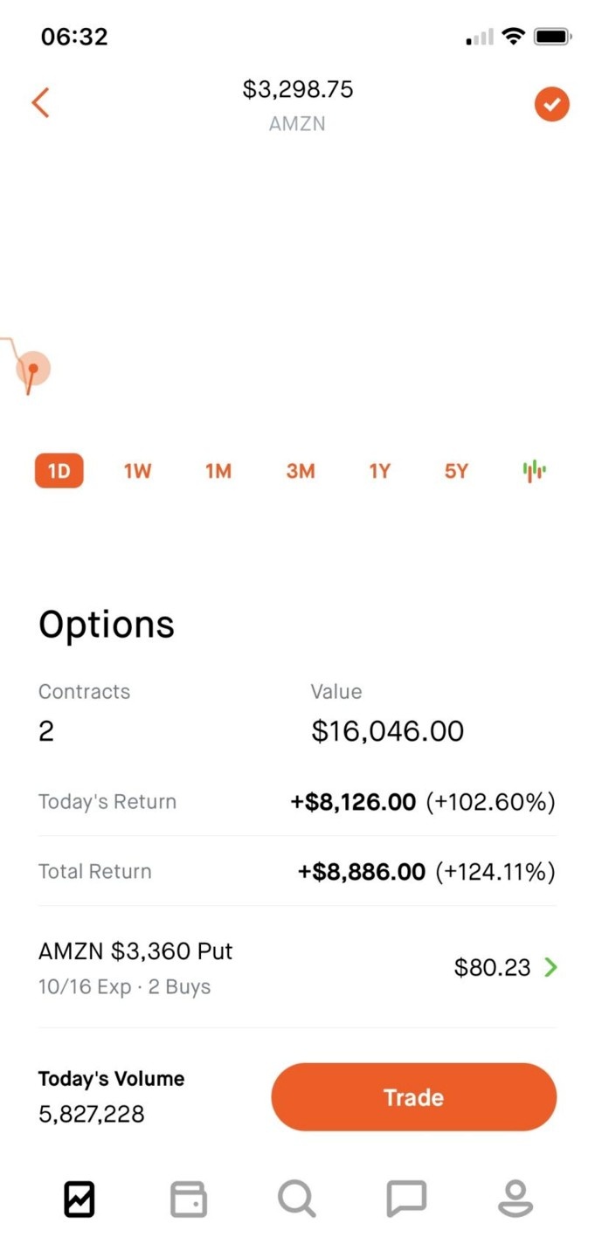This screenshot has width=595, height=1258.
Task: Tap the Wi-Fi icon in status bar
Action: click(x=514, y=37)
